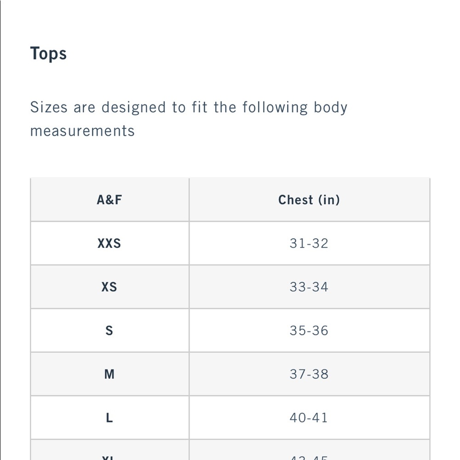The height and width of the screenshot is (460, 460).
Task: Click the word 'measurements' in the description
Action: click(82, 131)
